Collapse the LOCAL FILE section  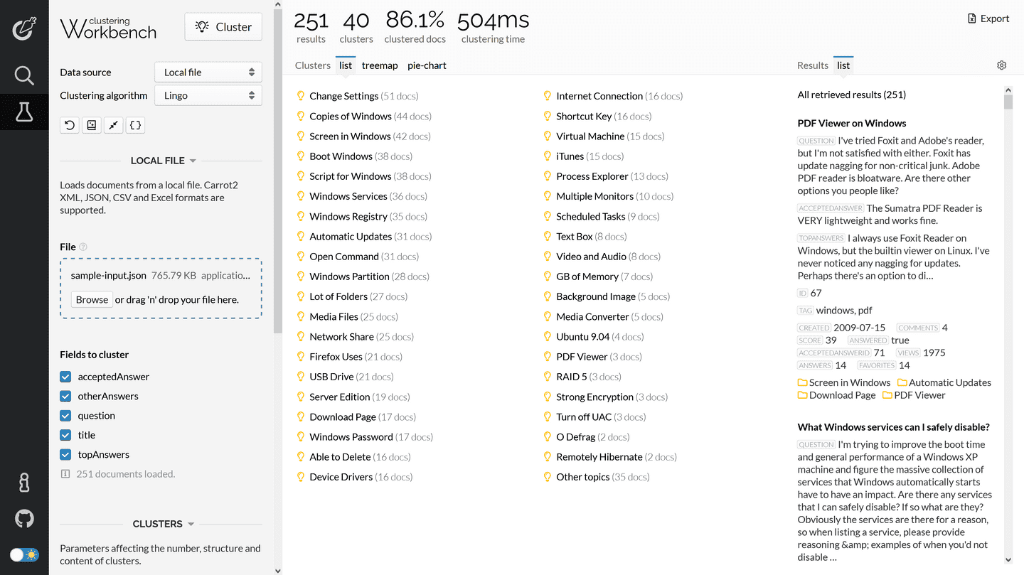[162, 161]
